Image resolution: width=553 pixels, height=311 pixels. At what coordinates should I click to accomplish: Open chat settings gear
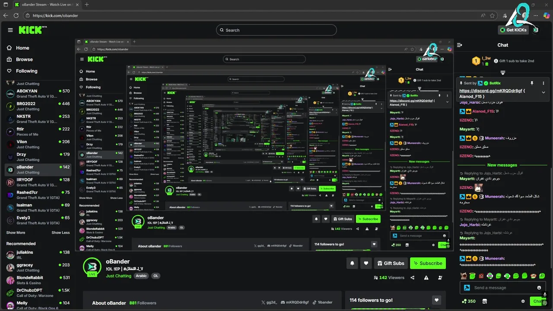click(x=523, y=301)
